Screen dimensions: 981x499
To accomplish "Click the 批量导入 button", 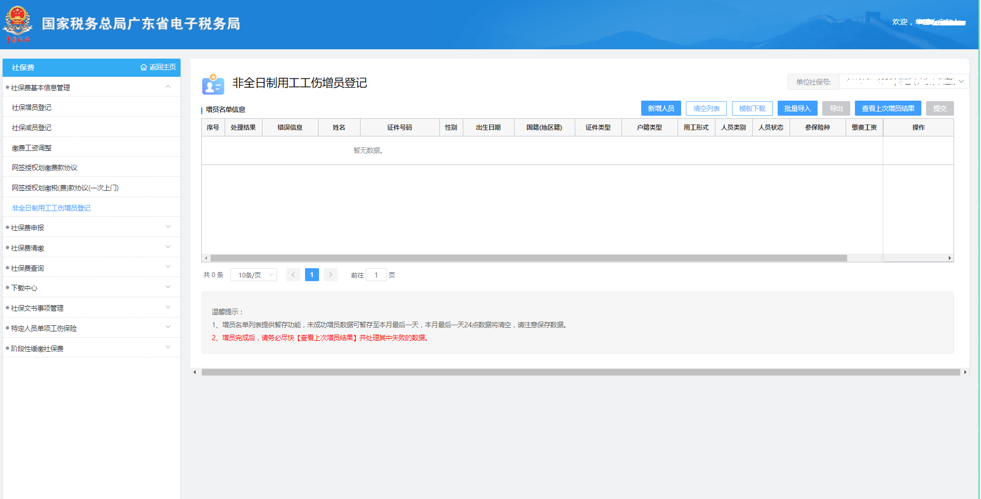I will coord(797,108).
